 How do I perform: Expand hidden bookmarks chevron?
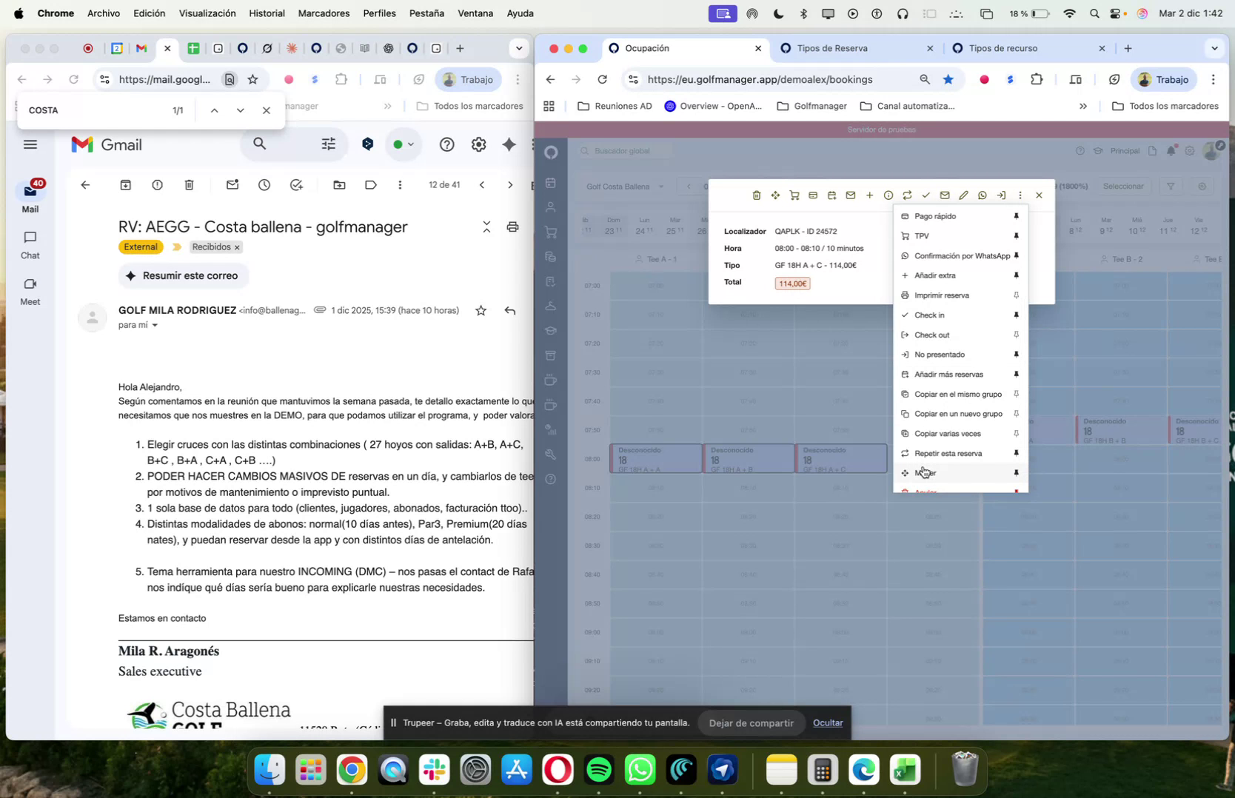tap(1082, 106)
